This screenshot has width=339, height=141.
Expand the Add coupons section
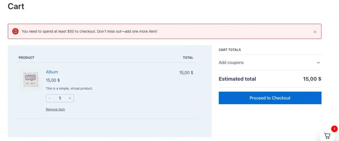pos(231,63)
